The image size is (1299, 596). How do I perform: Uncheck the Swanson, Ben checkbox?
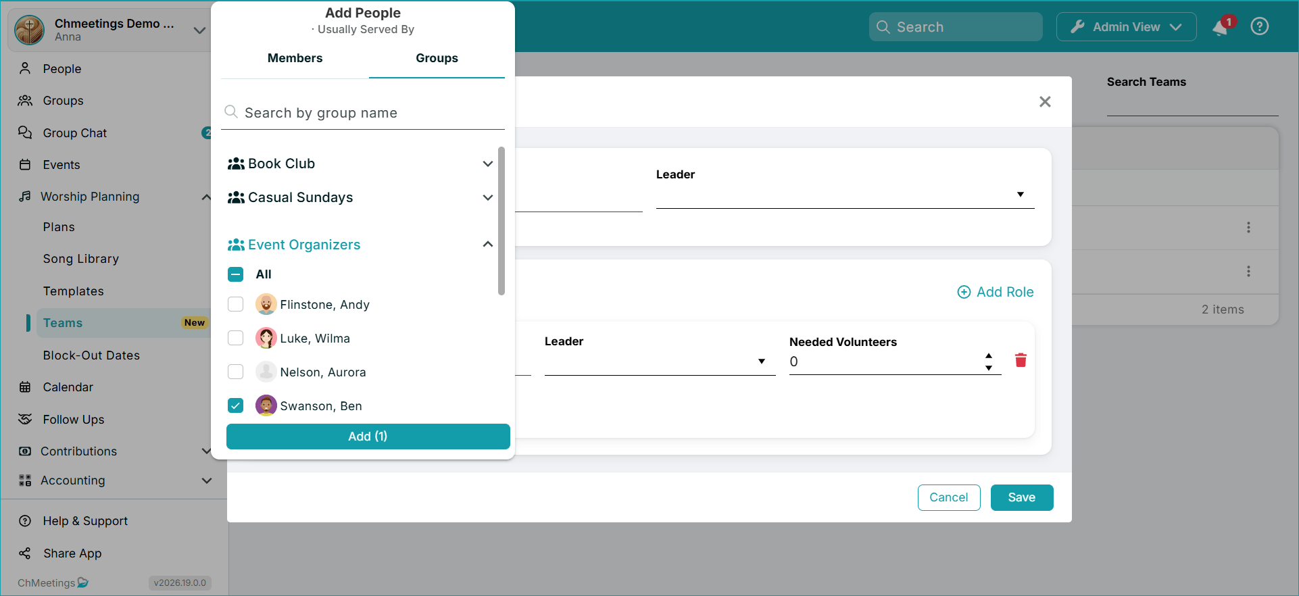coord(235,405)
